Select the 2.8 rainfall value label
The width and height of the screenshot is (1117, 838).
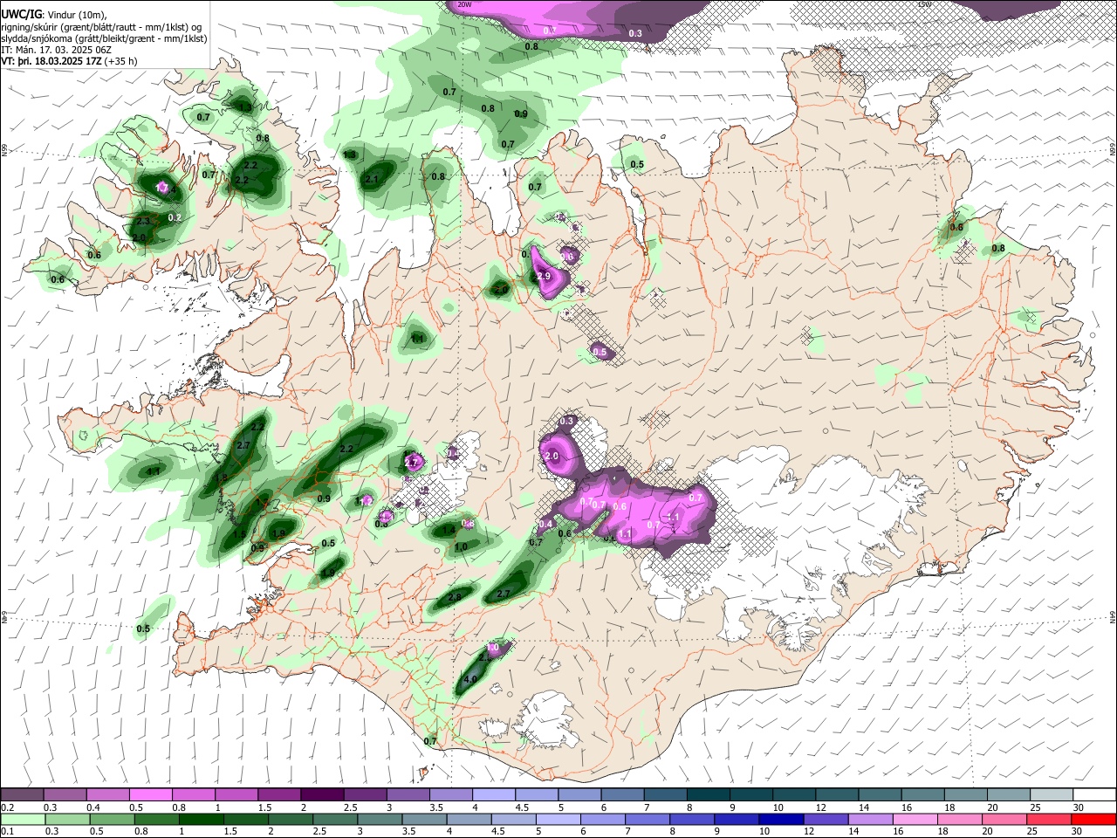(x=454, y=597)
